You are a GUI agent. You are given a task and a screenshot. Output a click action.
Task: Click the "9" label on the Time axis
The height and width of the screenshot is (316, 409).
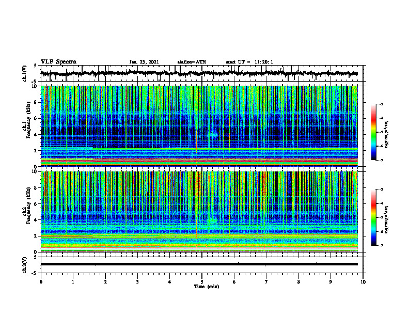331,282
